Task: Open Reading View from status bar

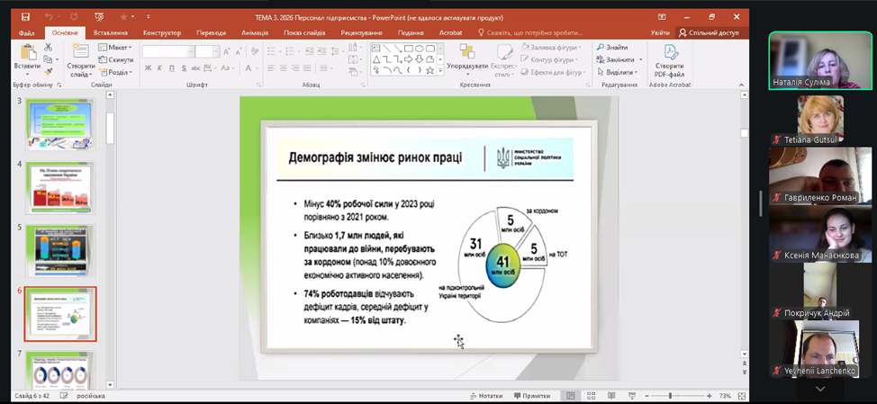Action: [611, 396]
